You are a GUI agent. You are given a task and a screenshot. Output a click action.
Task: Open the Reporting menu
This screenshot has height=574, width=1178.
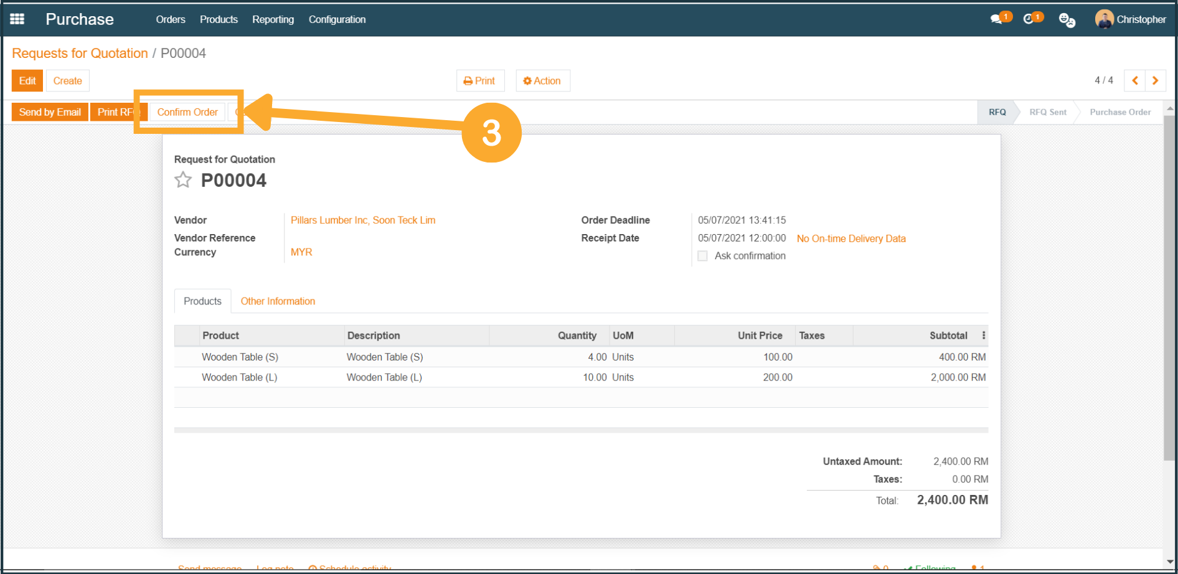[x=273, y=19]
